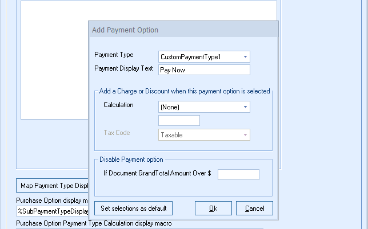Select the %SubPaymentTypeDisplay macro text field
368x229 pixels.
point(52,211)
